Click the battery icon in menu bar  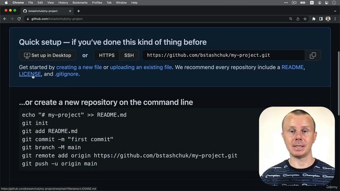[x=303, y=3]
